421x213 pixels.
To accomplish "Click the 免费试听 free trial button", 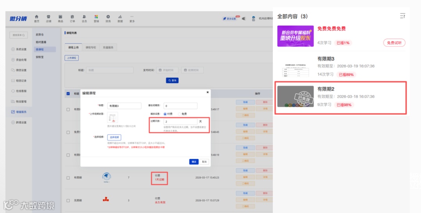I will click(394, 43).
